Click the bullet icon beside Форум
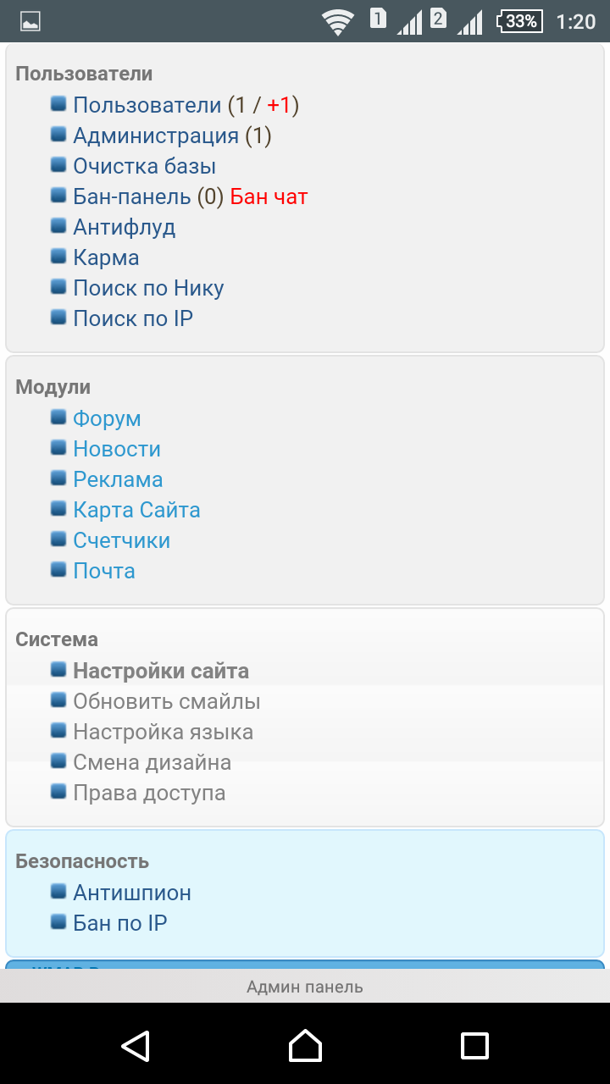This screenshot has height=1084, width=610. [x=58, y=418]
